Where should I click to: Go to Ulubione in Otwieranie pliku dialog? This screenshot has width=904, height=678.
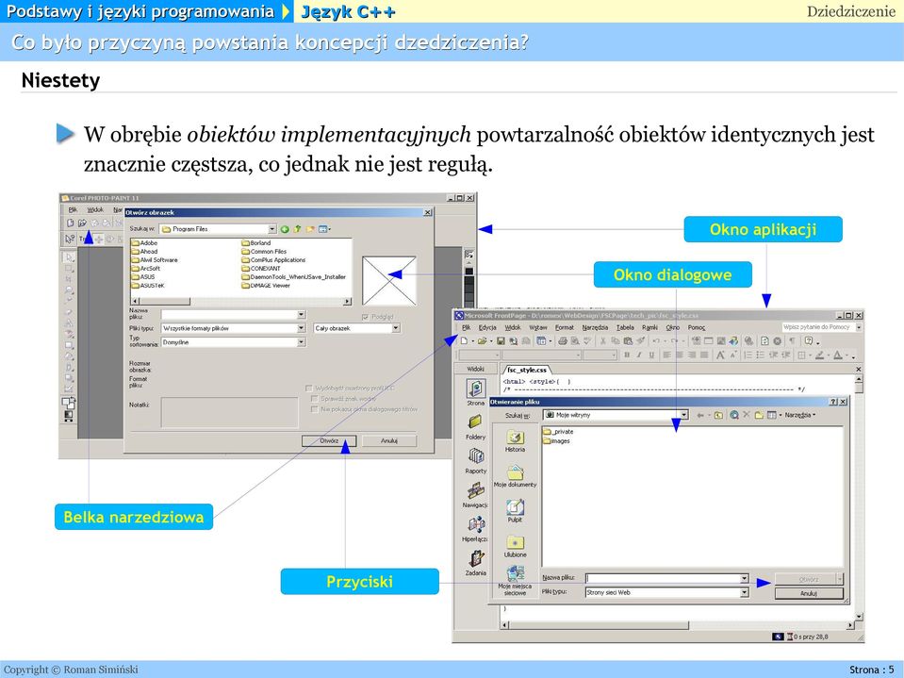click(x=515, y=546)
